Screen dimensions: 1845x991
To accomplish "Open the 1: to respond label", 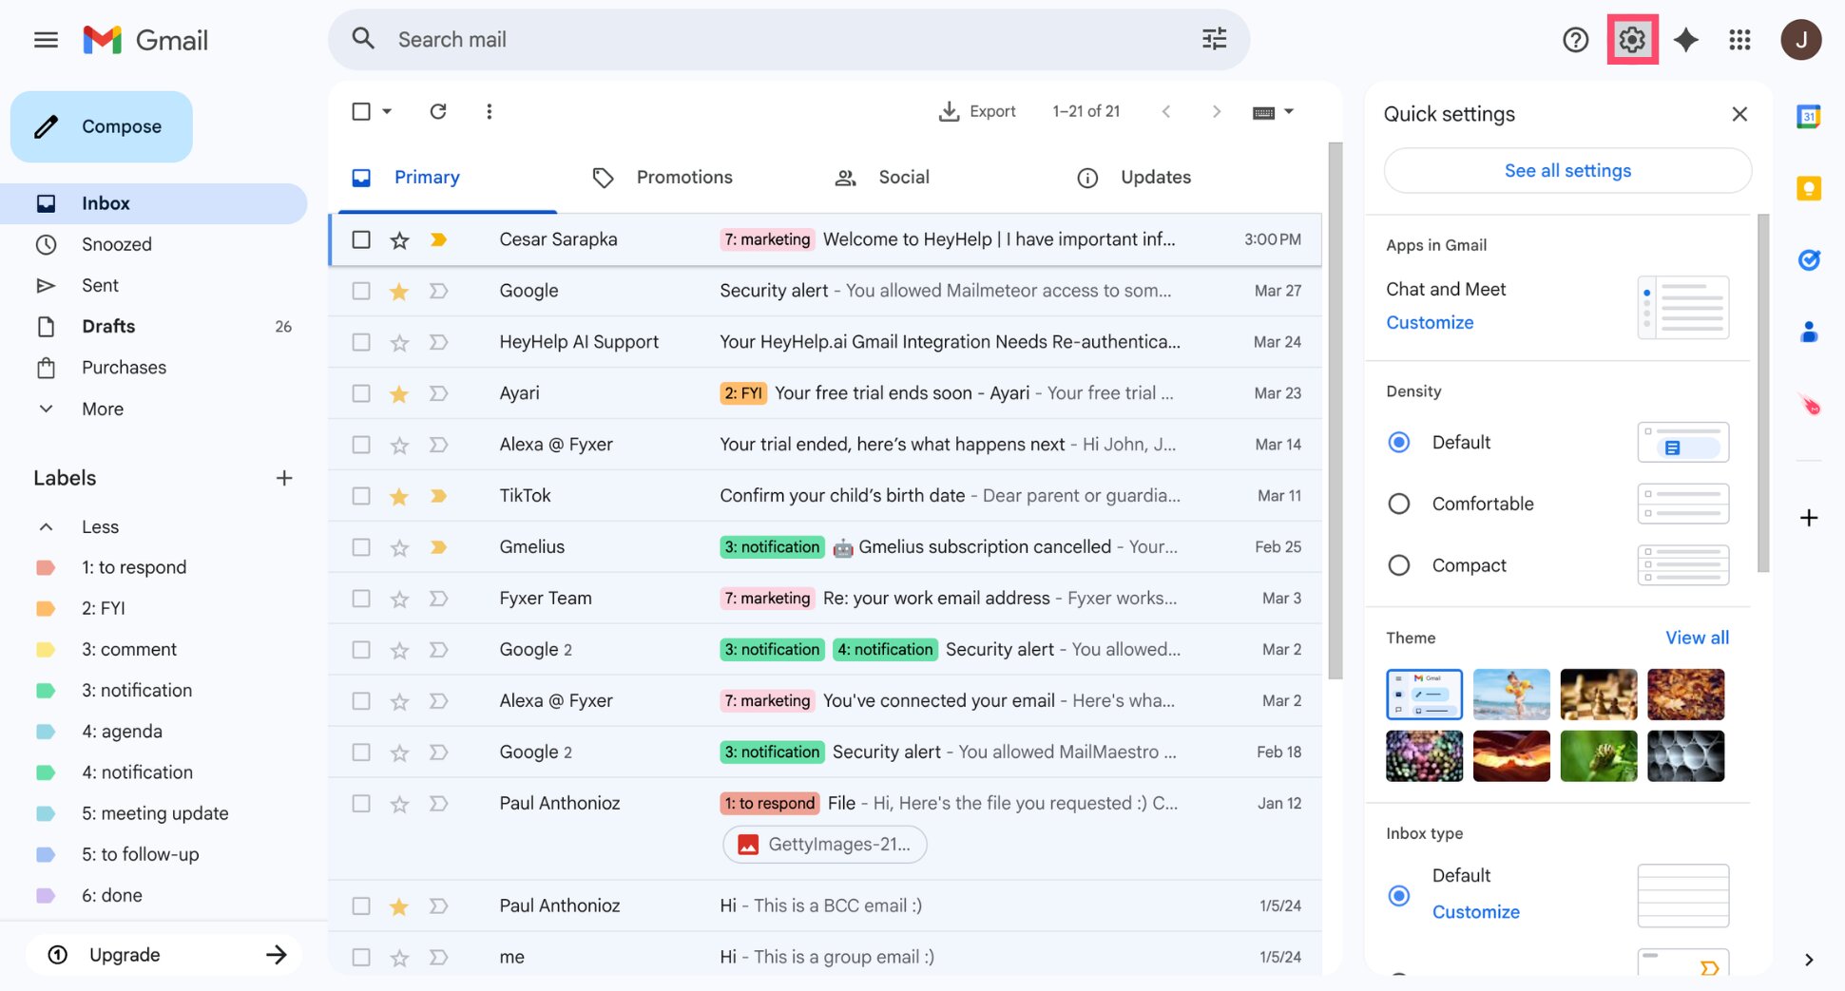I will (x=134, y=567).
